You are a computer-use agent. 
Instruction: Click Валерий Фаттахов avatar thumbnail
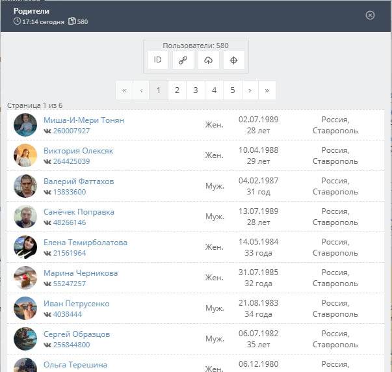(25, 186)
